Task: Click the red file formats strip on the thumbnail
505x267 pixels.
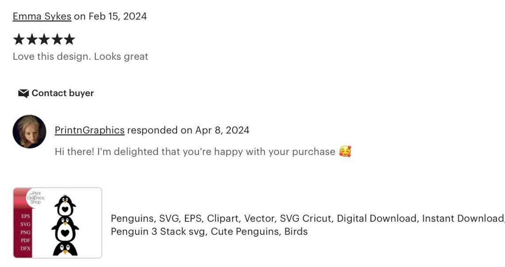Action: click(x=23, y=232)
